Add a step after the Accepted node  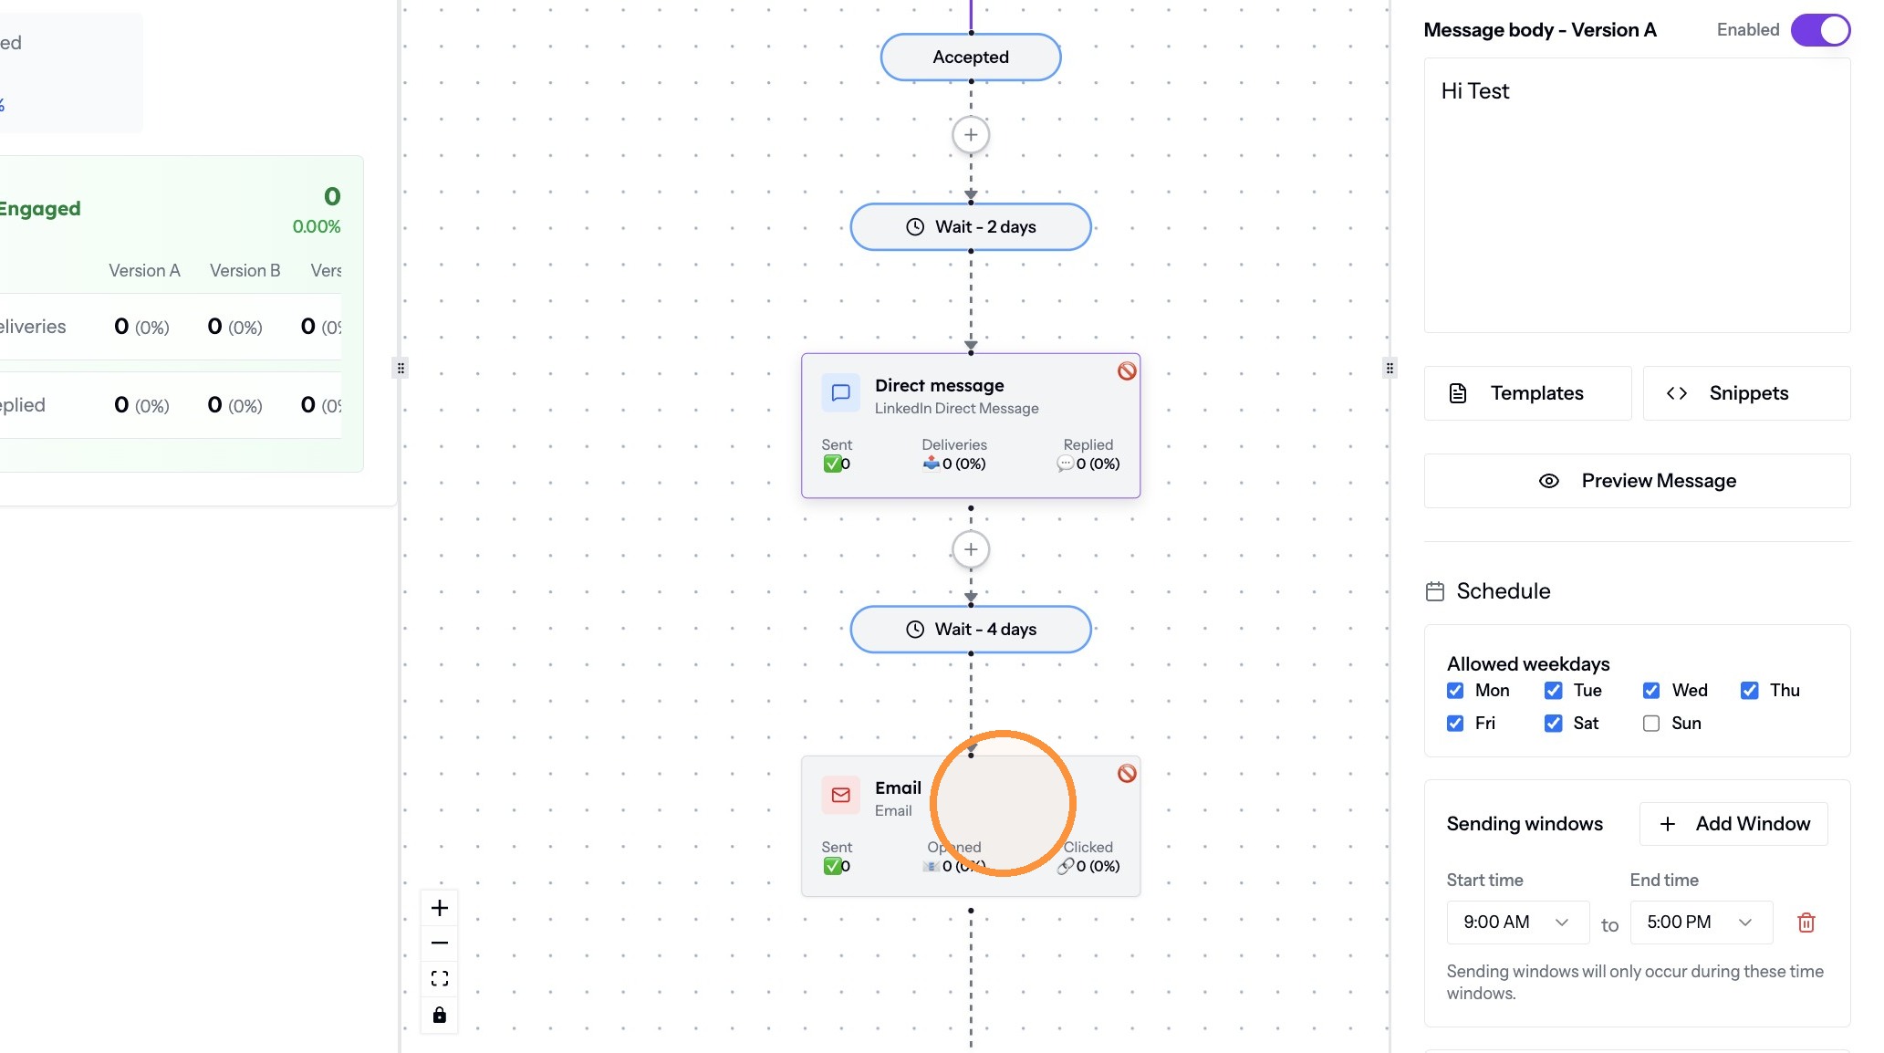971,135
